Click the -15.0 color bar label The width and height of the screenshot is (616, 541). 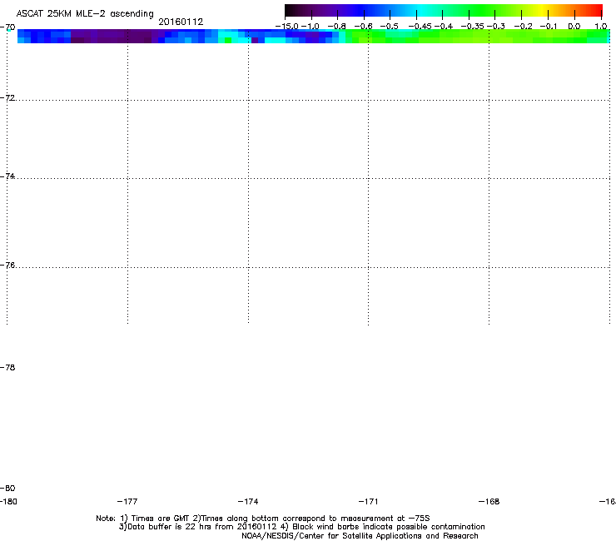click(x=287, y=27)
